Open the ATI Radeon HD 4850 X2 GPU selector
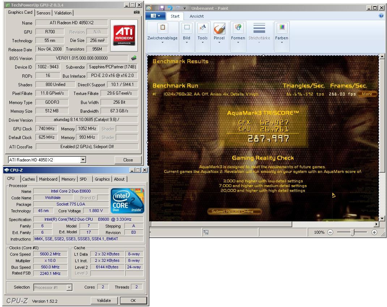The height and width of the screenshot is (307, 387). pyautogui.click(x=47, y=160)
